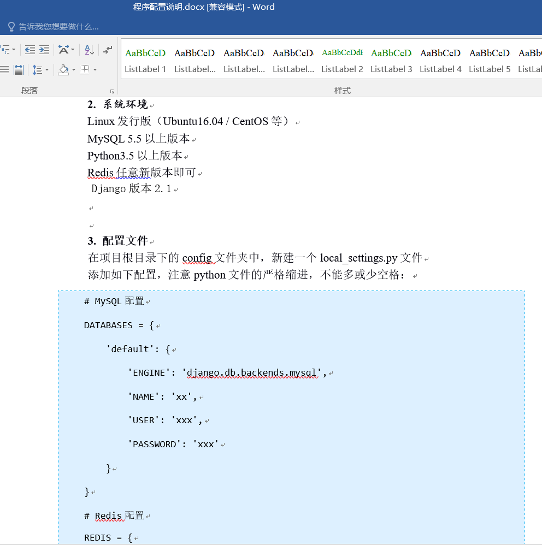This screenshot has height=545, width=542.
Task: Open the shading color dropdown arrow
Action: pos(74,70)
